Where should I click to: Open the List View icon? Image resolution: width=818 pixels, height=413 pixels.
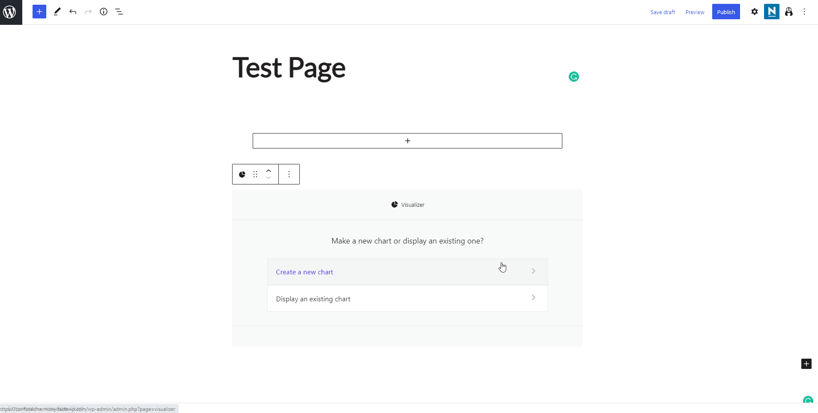pyautogui.click(x=119, y=12)
